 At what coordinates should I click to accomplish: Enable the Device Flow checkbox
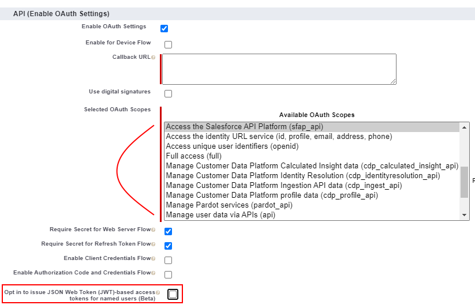(x=168, y=45)
